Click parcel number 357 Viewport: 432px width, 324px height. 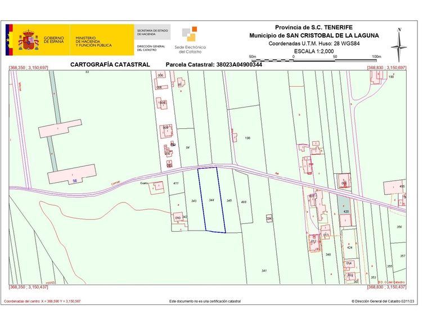pos(403,256)
